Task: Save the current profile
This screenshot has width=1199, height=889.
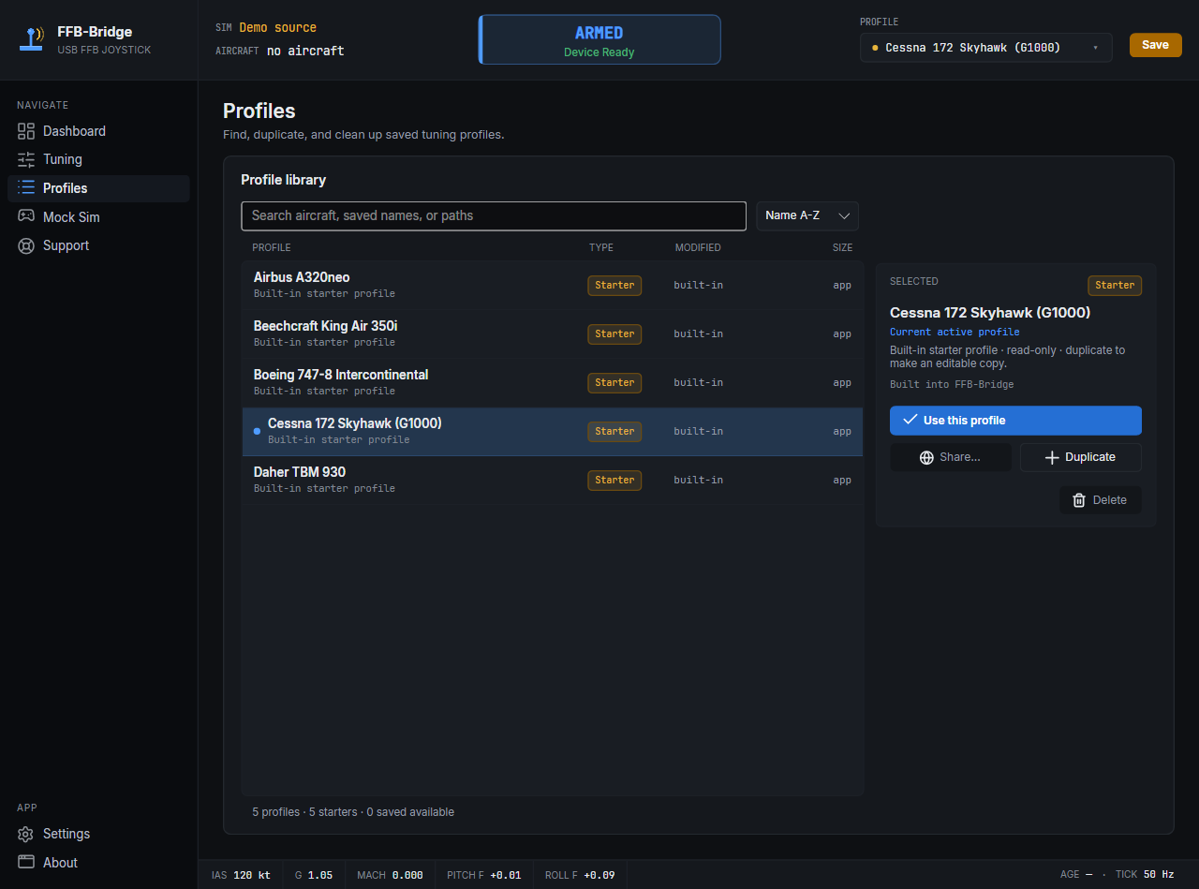Action: tap(1155, 45)
